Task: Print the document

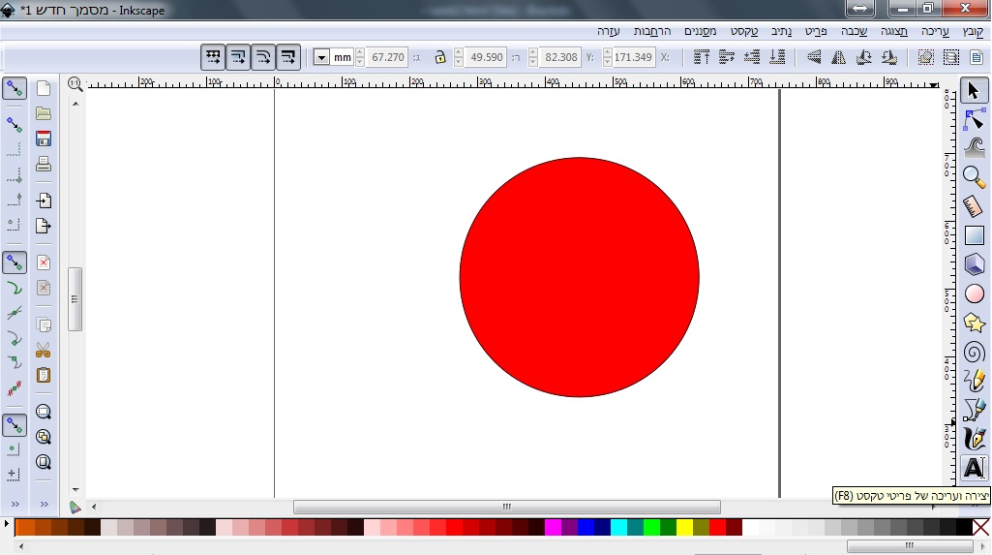Action: 43,164
